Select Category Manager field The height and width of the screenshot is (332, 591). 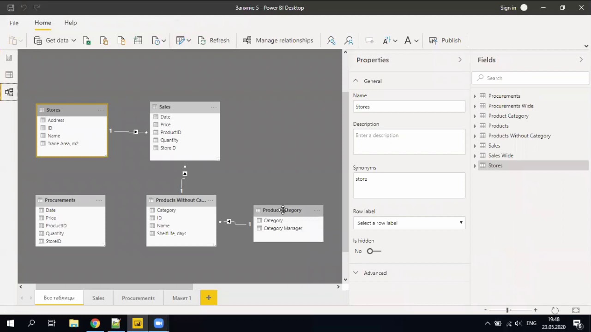pos(283,228)
